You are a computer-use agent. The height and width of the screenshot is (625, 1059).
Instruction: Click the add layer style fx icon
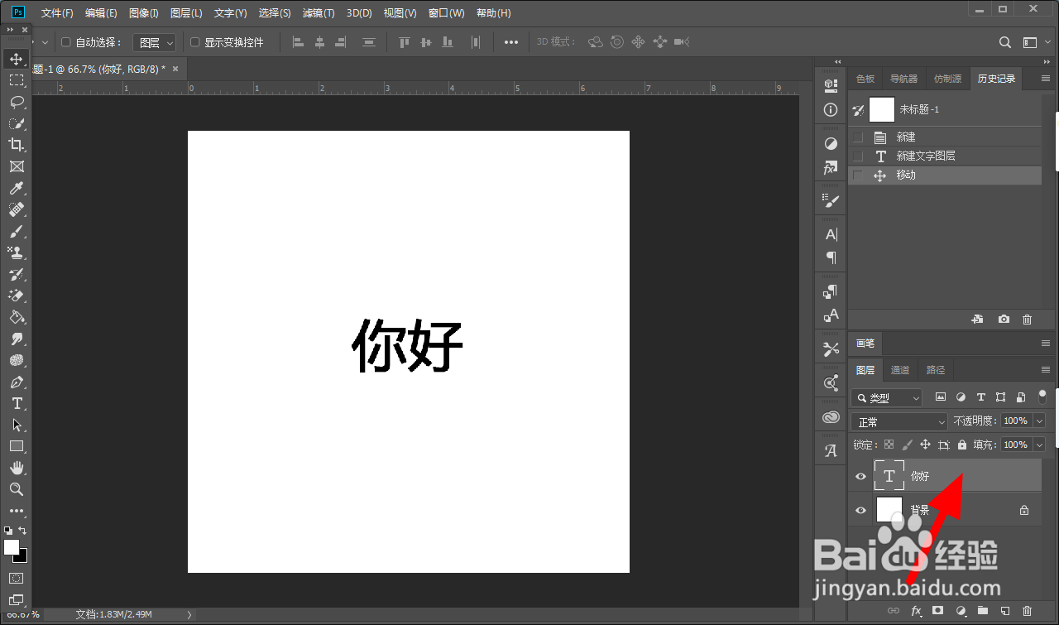pyautogui.click(x=916, y=611)
